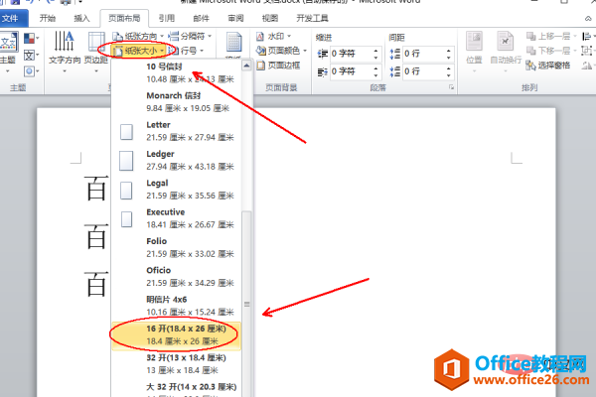Select Oficio paper size
Image resolution: width=596 pixels, height=397 pixels.
177,277
